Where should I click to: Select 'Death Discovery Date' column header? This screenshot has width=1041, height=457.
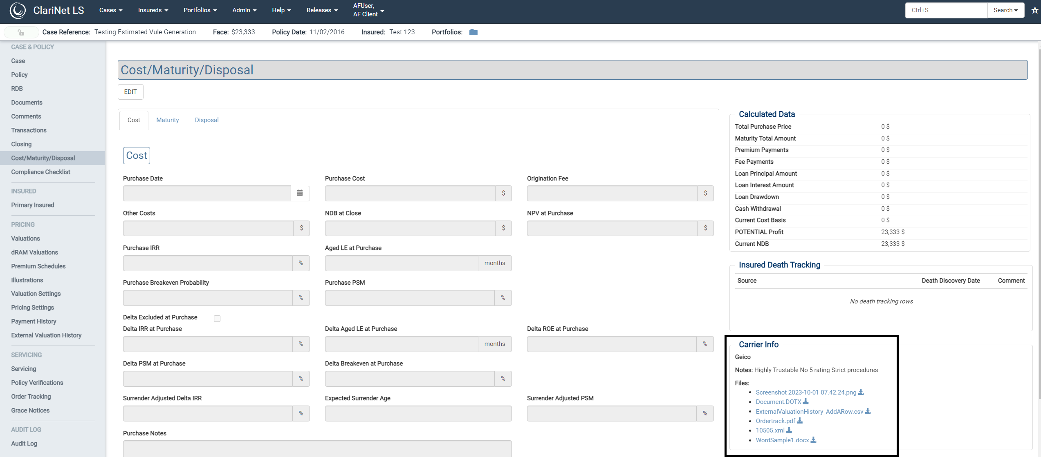pyautogui.click(x=951, y=281)
